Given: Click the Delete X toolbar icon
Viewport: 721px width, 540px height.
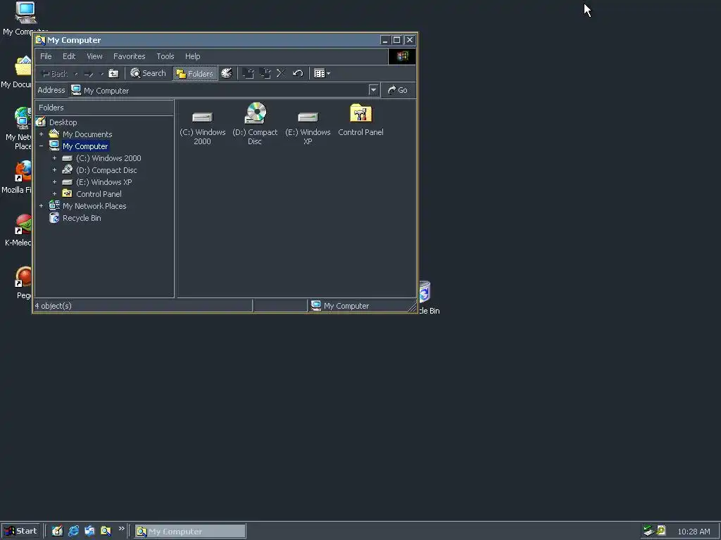Looking at the screenshot, I should coord(281,73).
